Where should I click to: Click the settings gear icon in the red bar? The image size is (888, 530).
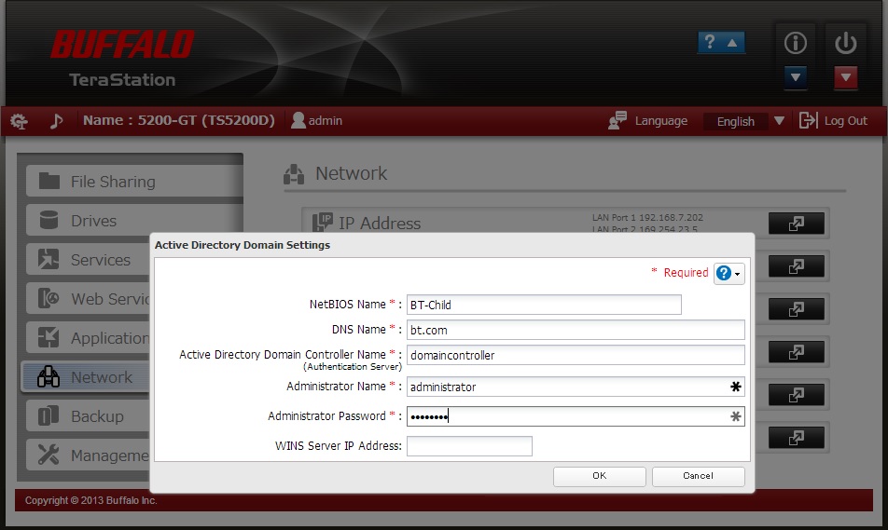click(19, 121)
